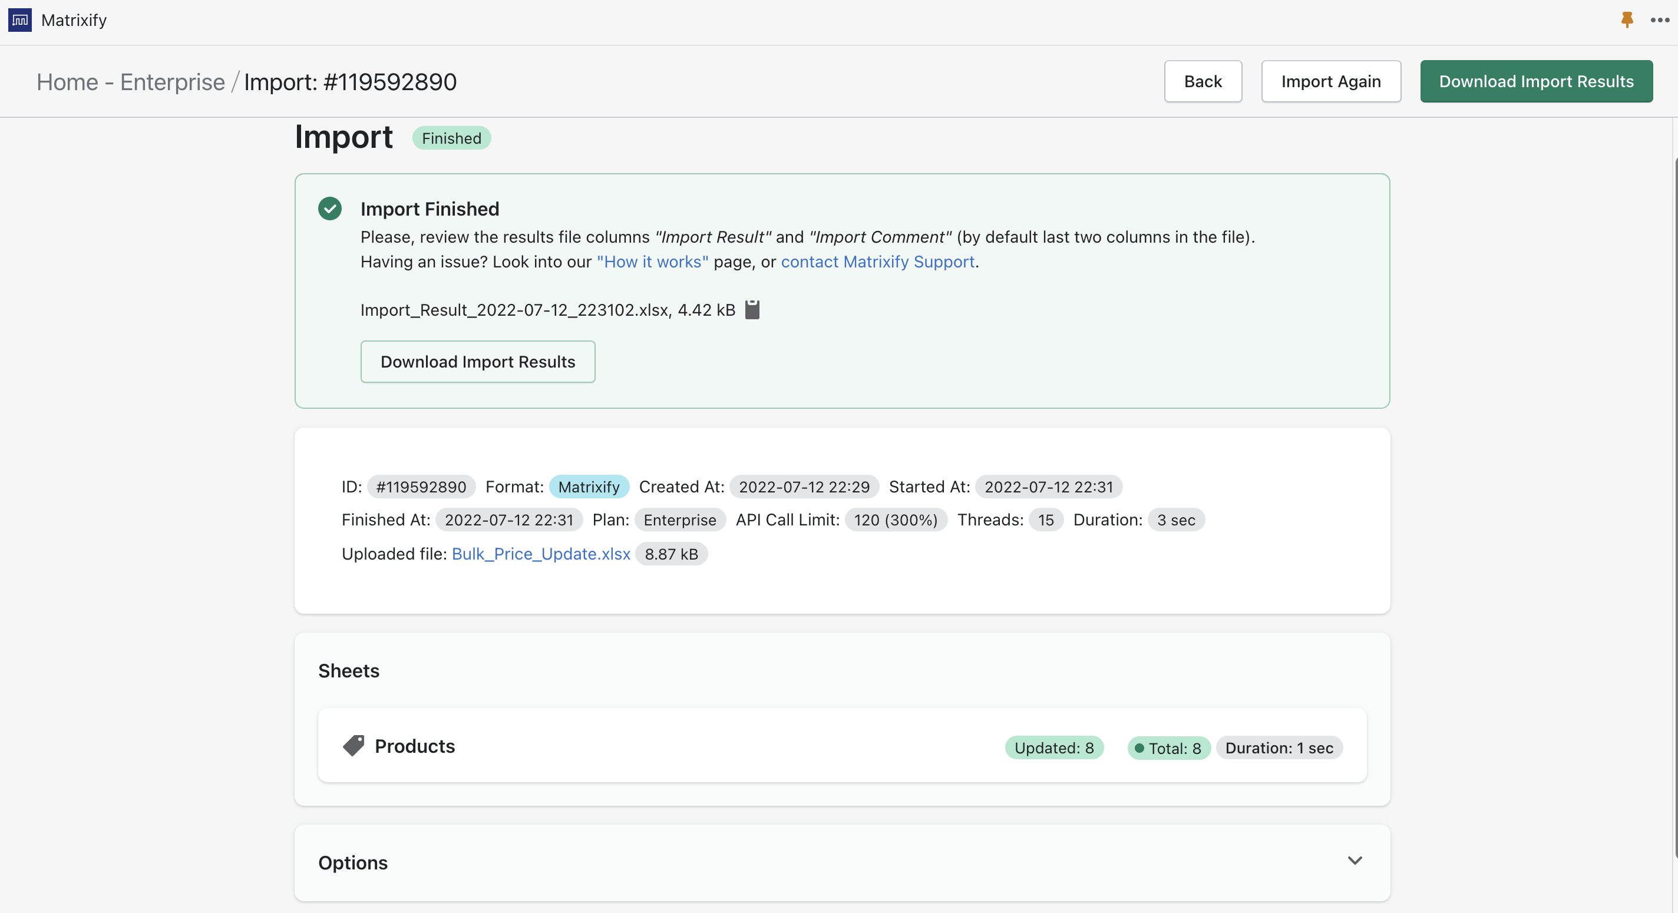
Task: Click the Total: 8 badge
Action: [1168, 747]
